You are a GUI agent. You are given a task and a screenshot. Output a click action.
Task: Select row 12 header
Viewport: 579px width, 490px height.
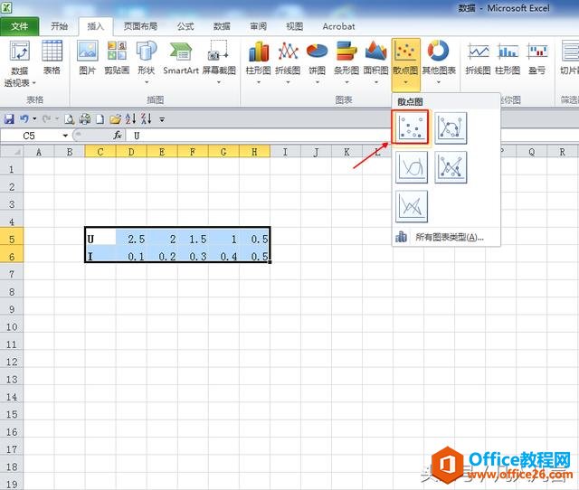(x=12, y=362)
